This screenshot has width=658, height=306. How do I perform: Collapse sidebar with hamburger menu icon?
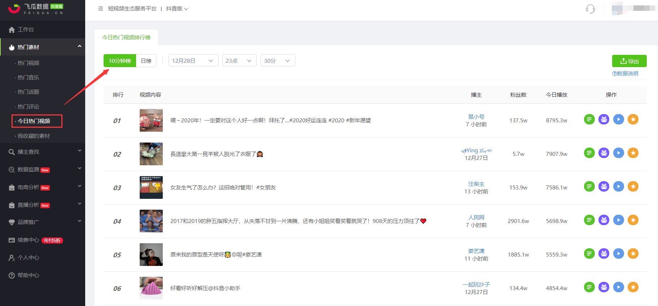coord(100,9)
